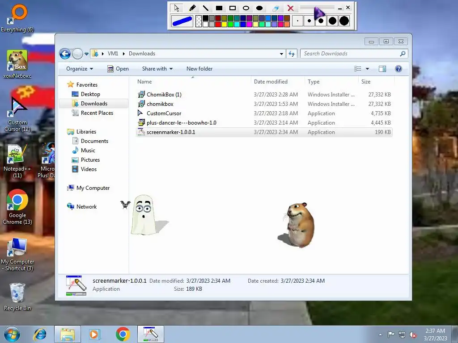Select the arrow pointer tool in Screen Marker
This screenshot has width=458, height=343.
click(x=176, y=8)
